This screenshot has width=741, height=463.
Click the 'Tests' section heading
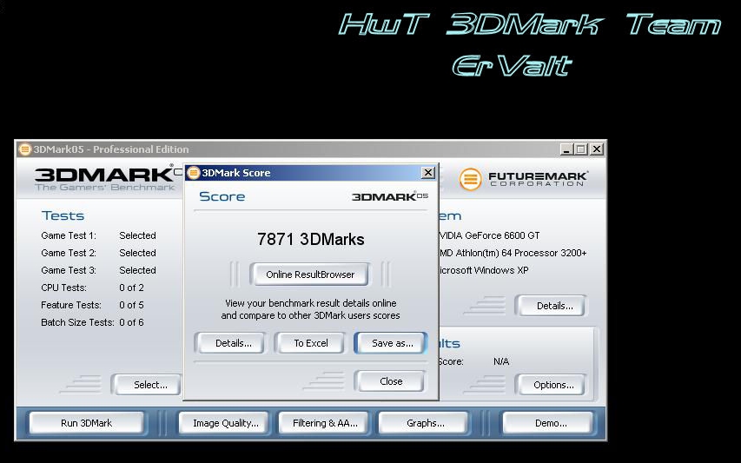(x=63, y=216)
